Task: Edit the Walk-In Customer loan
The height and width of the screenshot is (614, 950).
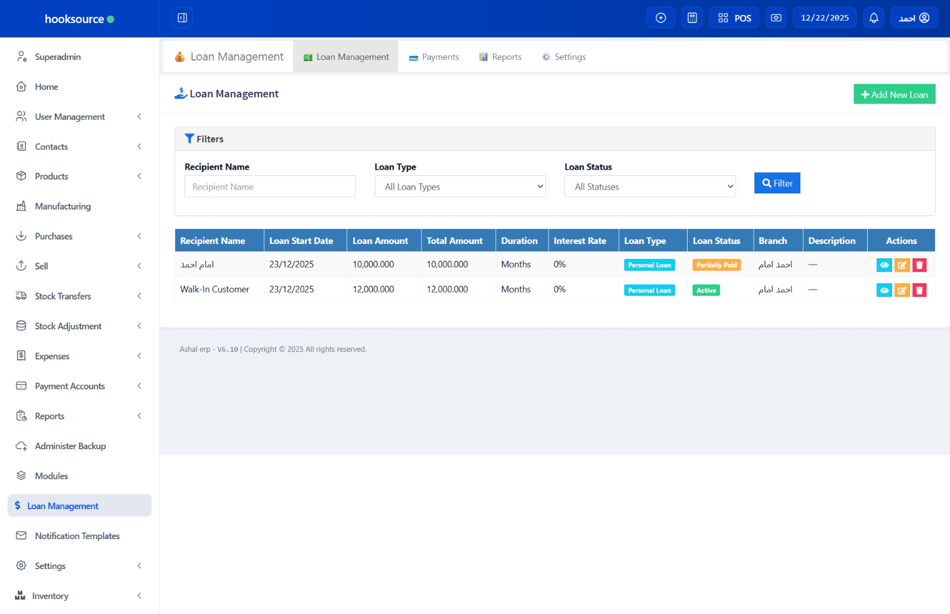Action: [902, 290]
